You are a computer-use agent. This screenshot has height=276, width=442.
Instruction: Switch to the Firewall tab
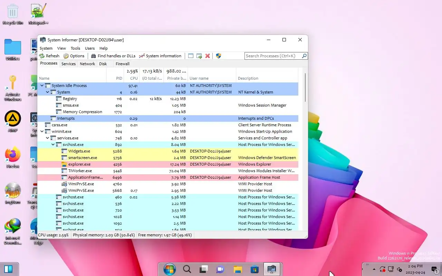[123, 64]
